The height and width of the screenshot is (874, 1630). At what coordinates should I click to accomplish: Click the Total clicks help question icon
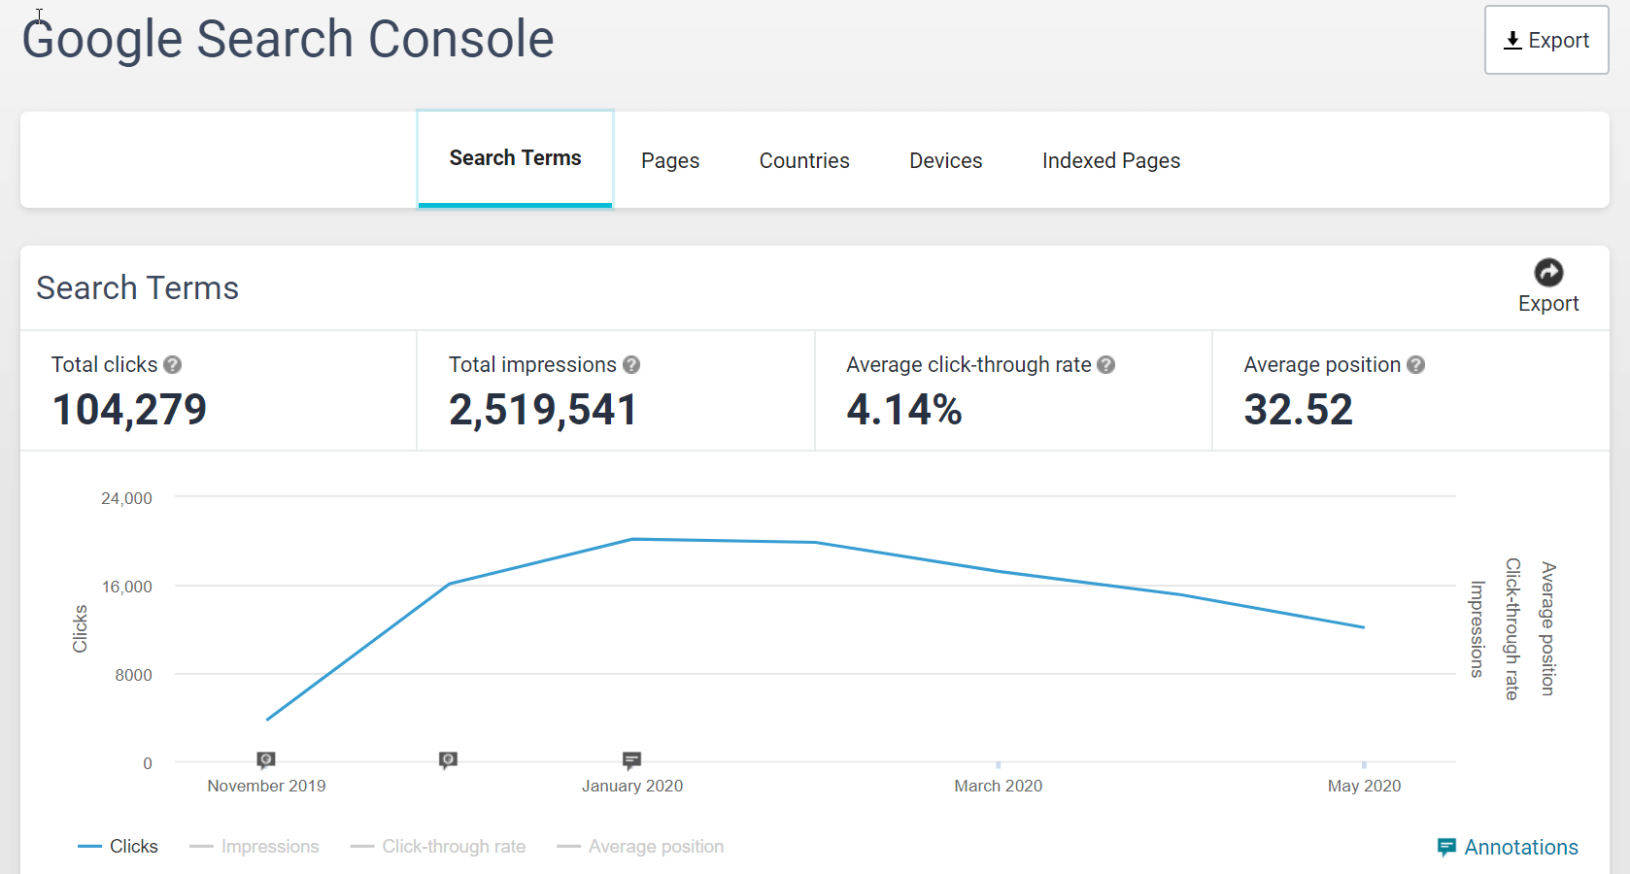(173, 365)
